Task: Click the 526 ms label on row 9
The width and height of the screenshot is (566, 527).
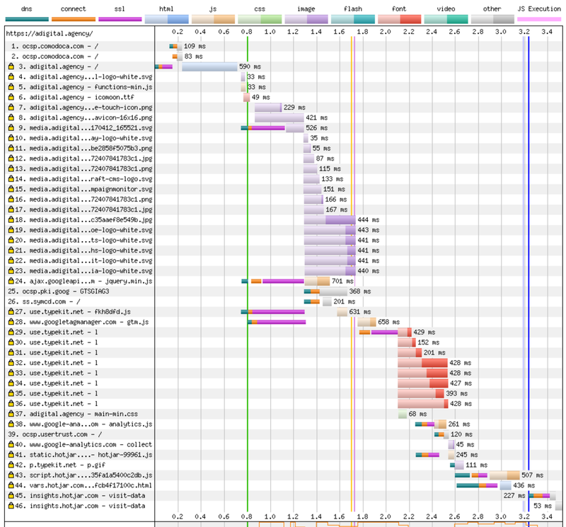Action: click(316, 128)
